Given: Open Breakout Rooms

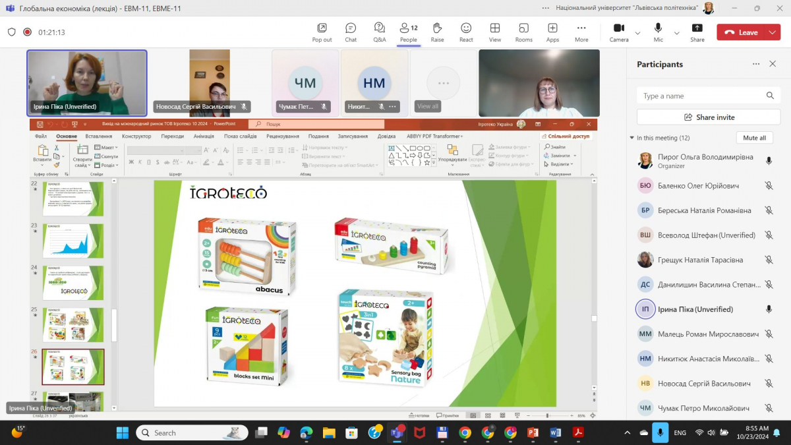Looking at the screenshot, I should [x=523, y=32].
